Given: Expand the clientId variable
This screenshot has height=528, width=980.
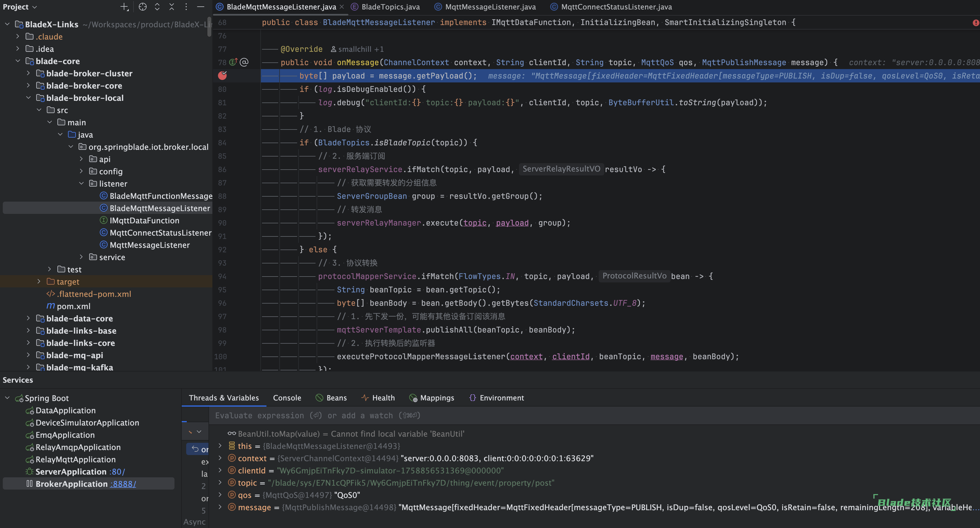Looking at the screenshot, I should pyautogui.click(x=220, y=470).
